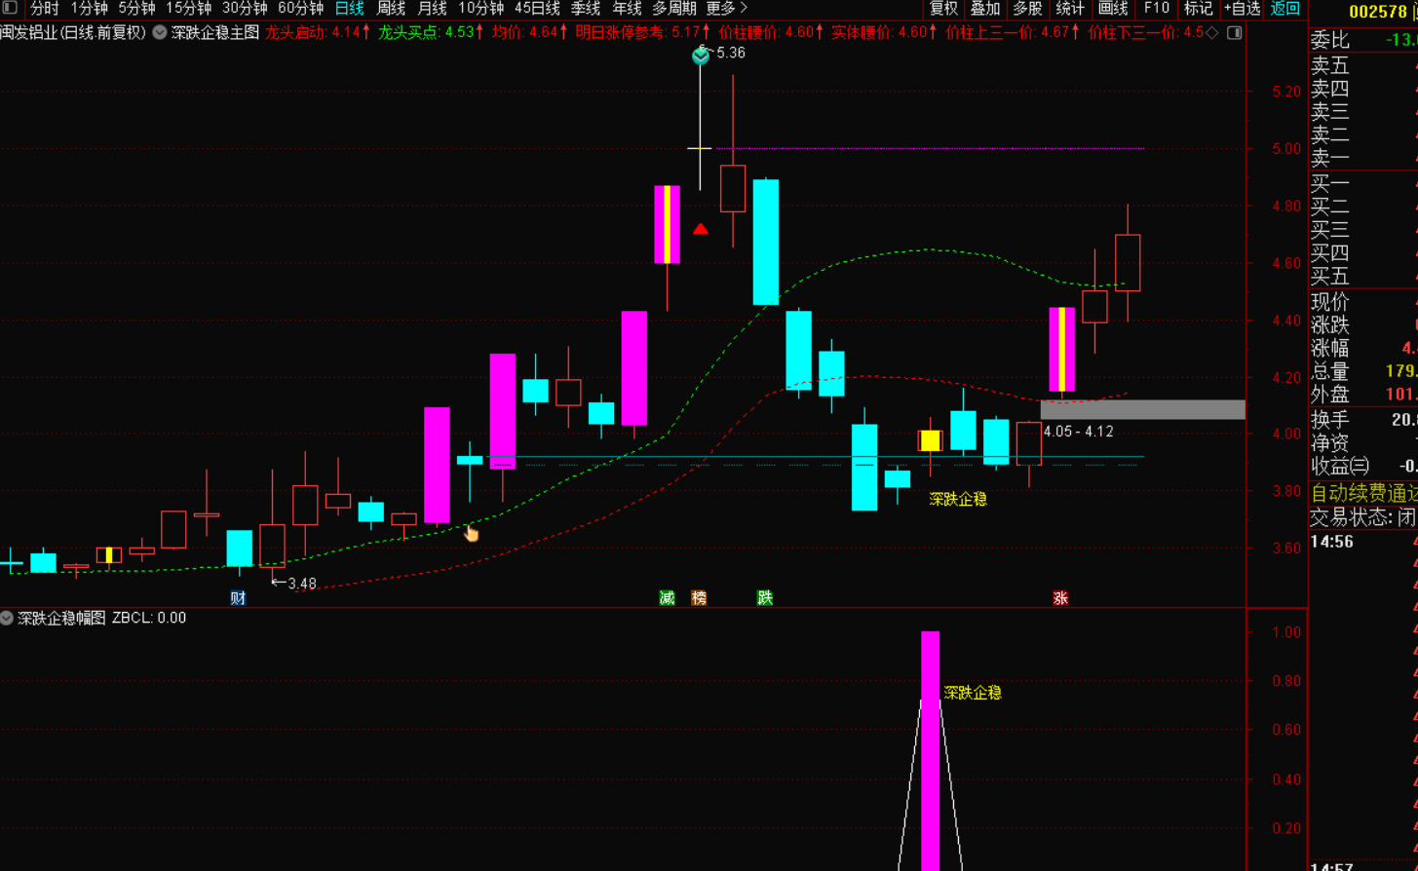Image resolution: width=1418 pixels, height=871 pixels.
Task: Click the +自选 add to watchlist button
Action: pos(1242,9)
